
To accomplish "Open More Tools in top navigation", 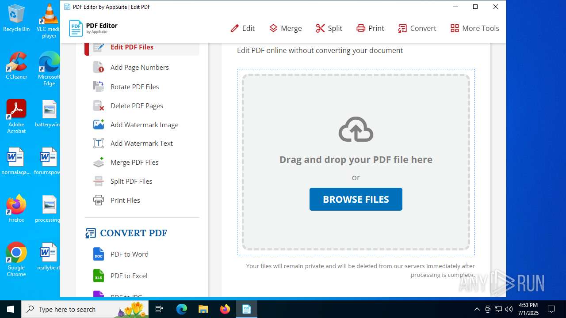I will (x=474, y=28).
